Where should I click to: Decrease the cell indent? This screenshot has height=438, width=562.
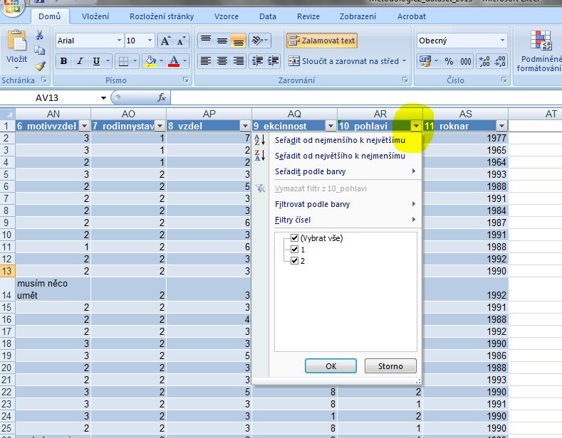pos(257,61)
